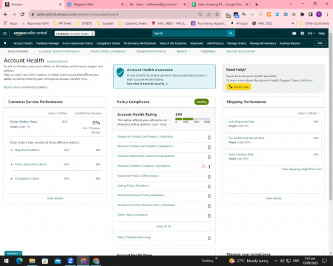The image size is (333, 266).
Task: Open the notification center icon in system tray
Action: (x=324, y=261)
